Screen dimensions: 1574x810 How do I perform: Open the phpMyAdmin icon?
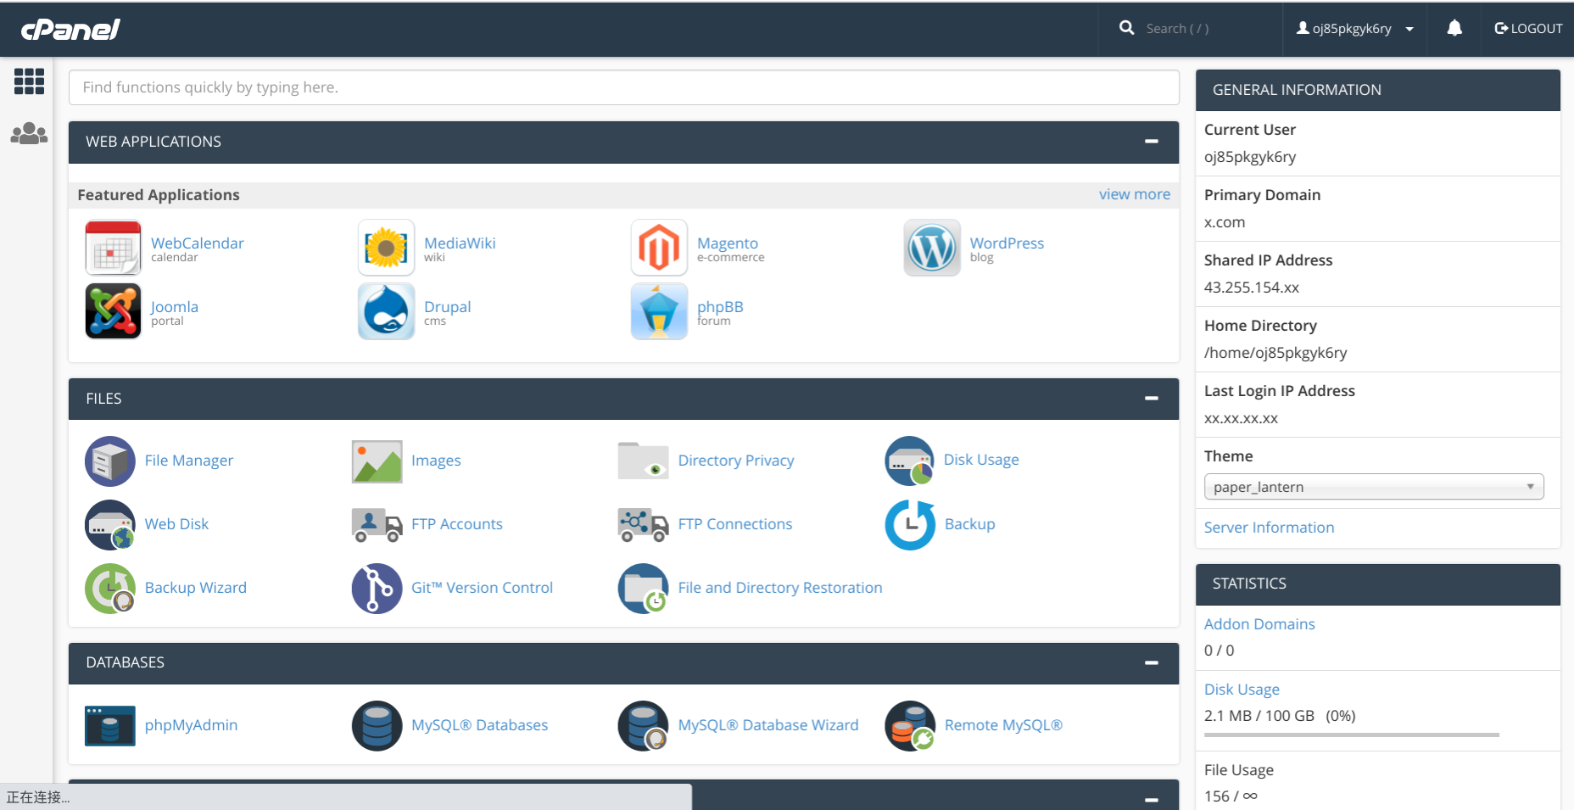click(110, 726)
